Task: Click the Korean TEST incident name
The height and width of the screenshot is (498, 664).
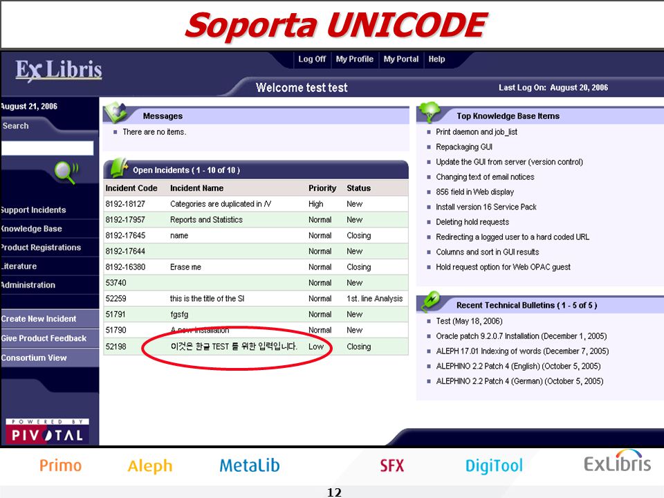Action: (x=234, y=347)
